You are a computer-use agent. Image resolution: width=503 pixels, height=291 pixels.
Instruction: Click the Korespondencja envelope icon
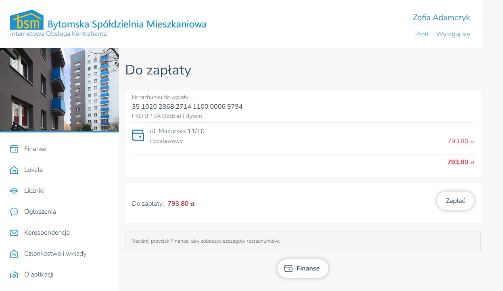14,233
